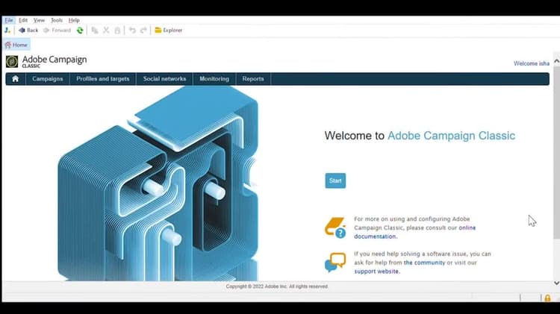Image resolution: width=560 pixels, height=314 pixels.
Task: Click the cut scissors icon
Action: click(106, 31)
